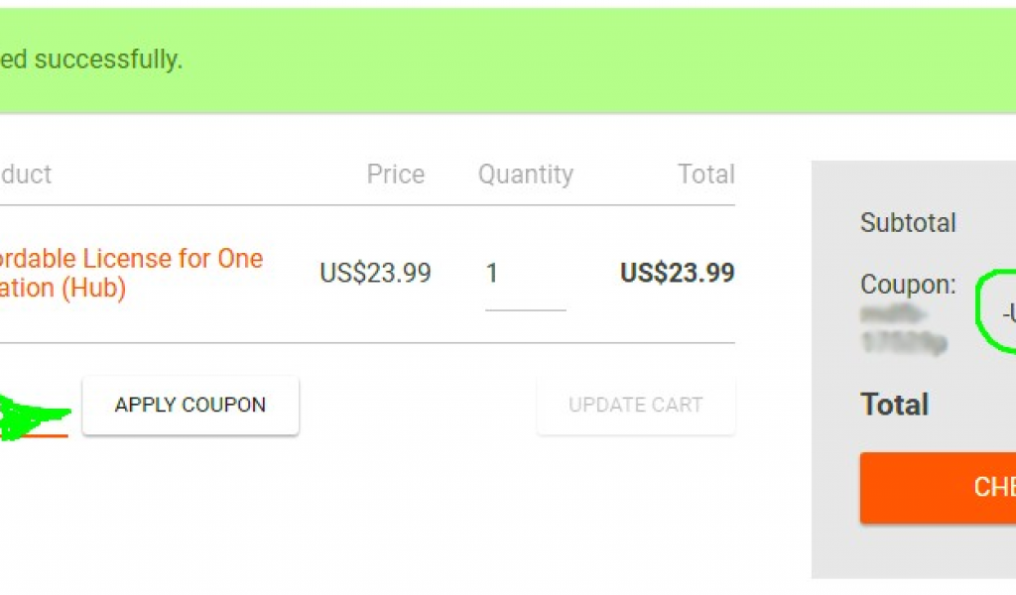The height and width of the screenshot is (595, 1016).
Task: Click the 'successfully' message text
Action: pyautogui.click(x=108, y=59)
